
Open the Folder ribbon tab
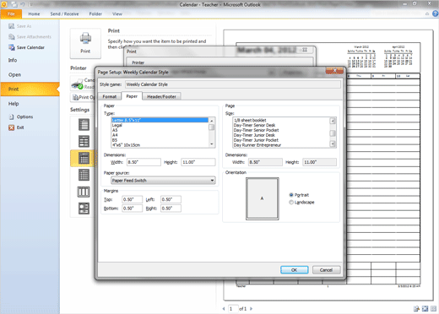95,14
